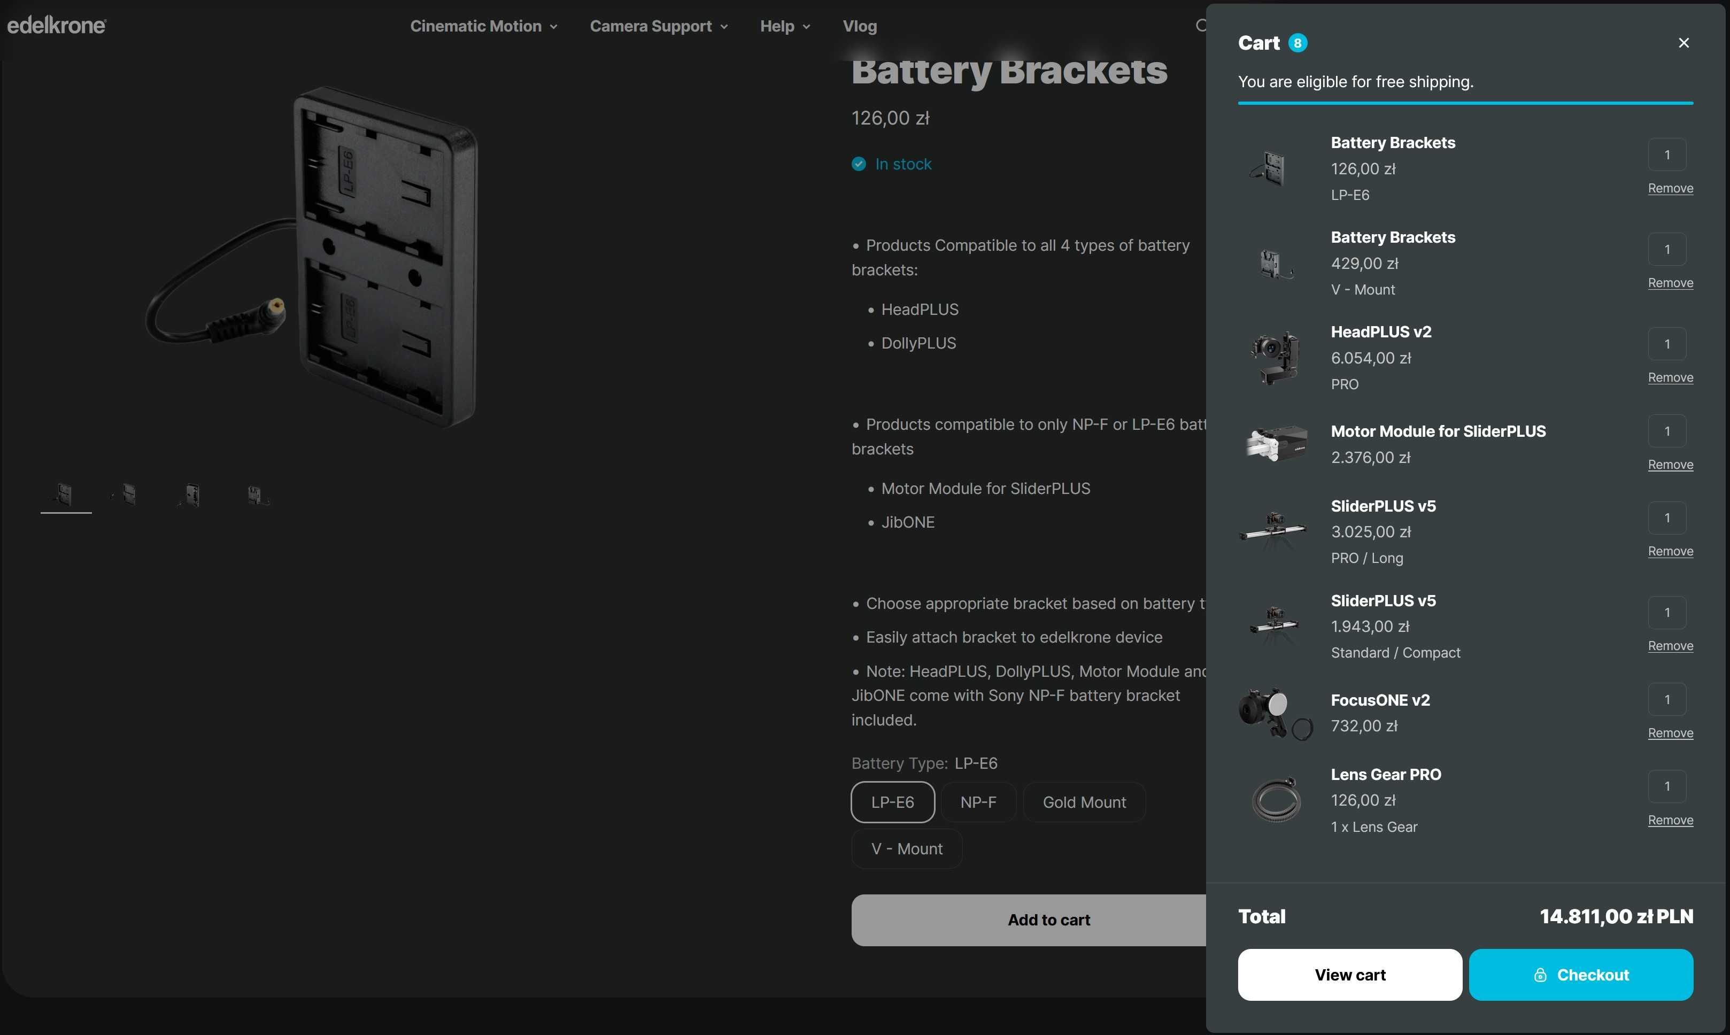This screenshot has height=1035, width=1730.
Task: Click the '126,00 zł' product price
Action: [891, 118]
